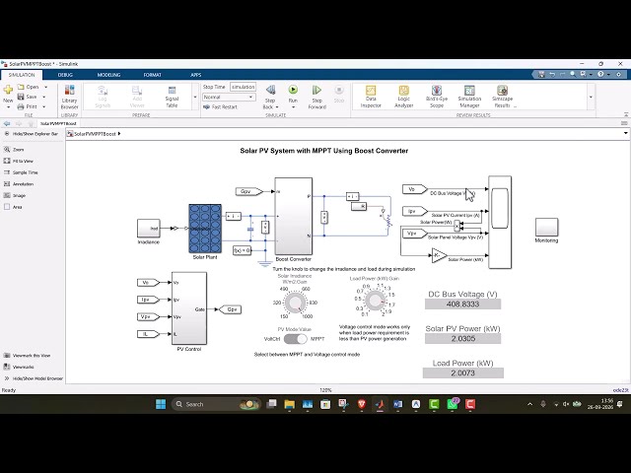Select the Area tool
The height and width of the screenshot is (473, 631).
coord(7,207)
